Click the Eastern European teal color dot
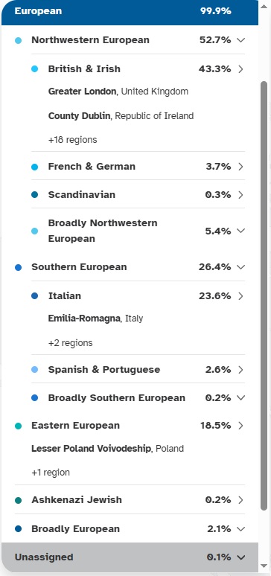 tap(18, 426)
